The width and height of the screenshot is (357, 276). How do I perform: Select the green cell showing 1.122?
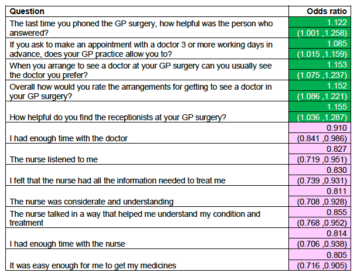coord(319,22)
